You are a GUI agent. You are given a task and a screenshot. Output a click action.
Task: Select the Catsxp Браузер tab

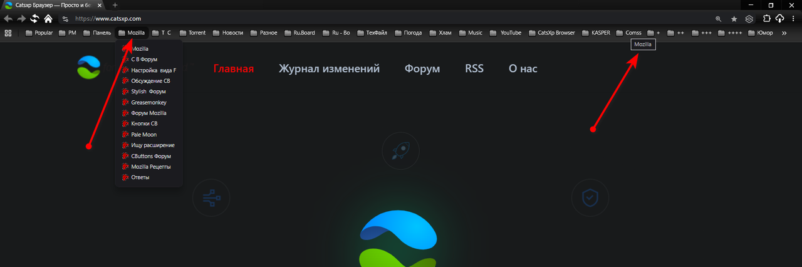tap(55, 5)
